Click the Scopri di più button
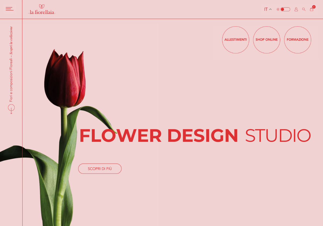Image resolution: width=323 pixels, height=226 pixels. pyautogui.click(x=100, y=169)
